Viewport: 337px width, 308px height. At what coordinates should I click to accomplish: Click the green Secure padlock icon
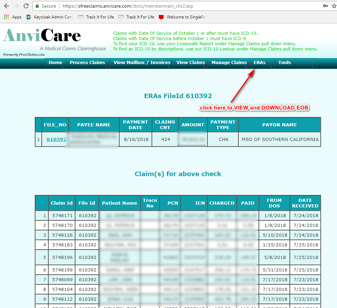[x=37, y=6]
